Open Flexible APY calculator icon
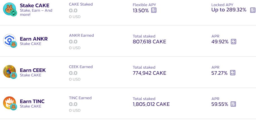The image size is (256, 122). [x=154, y=10]
